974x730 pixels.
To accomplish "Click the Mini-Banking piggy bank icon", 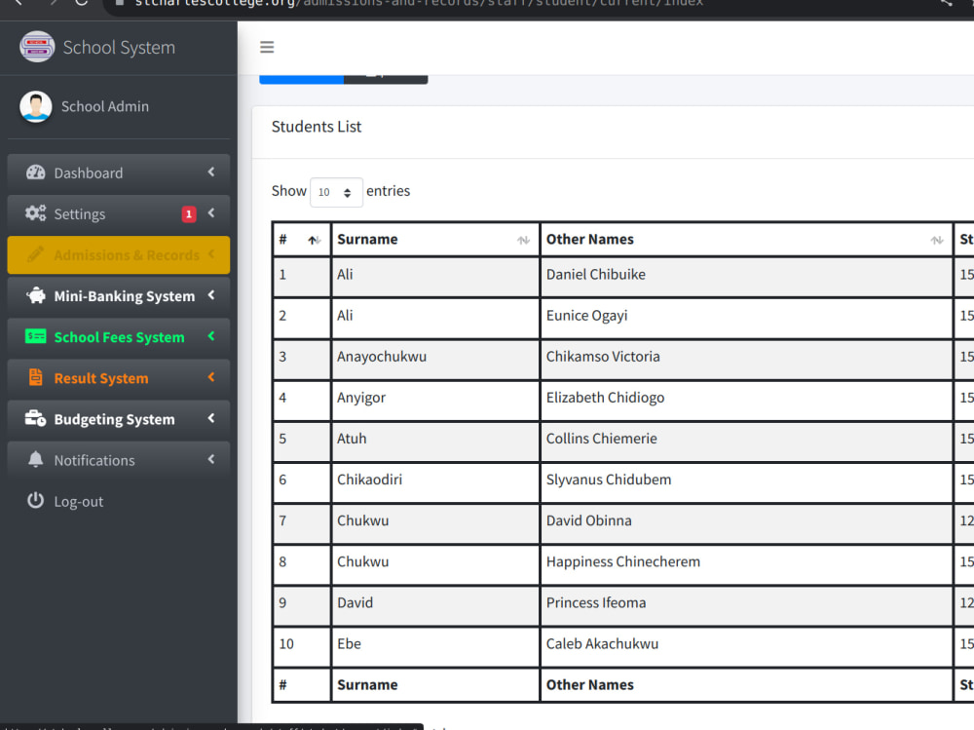I will tap(35, 295).
